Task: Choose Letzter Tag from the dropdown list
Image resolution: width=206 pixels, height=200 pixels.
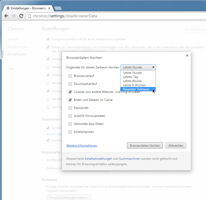Action: (x=138, y=77)
